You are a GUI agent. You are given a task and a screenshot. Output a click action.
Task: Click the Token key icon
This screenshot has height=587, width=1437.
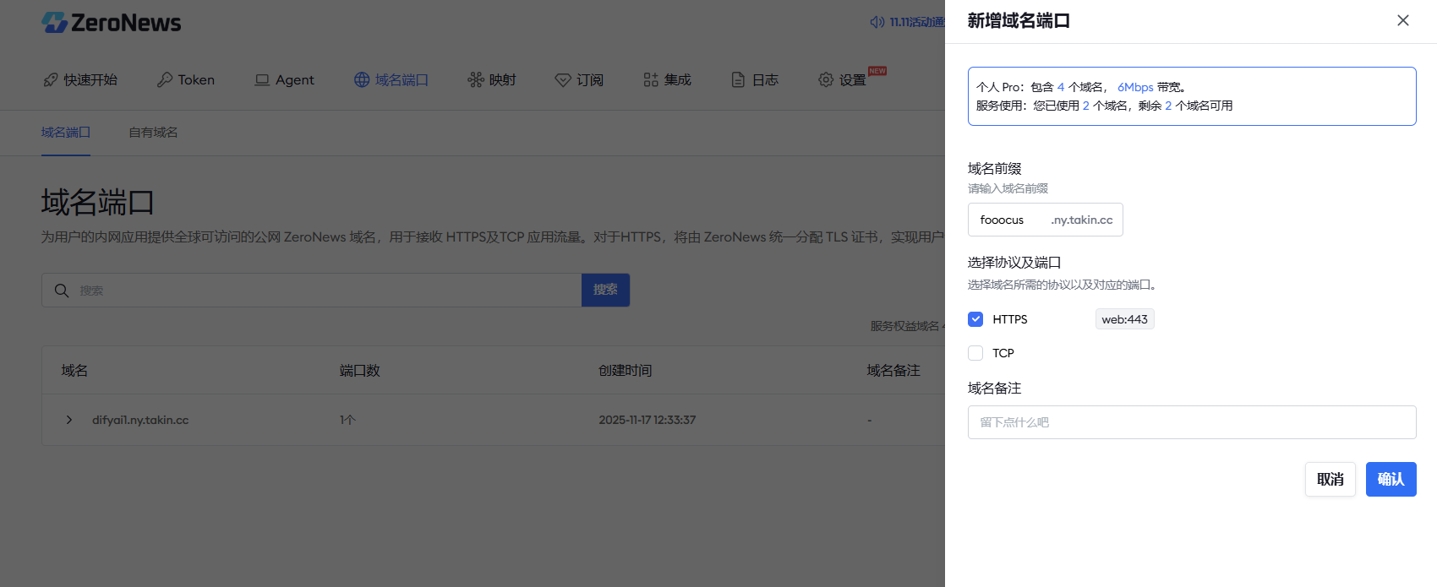pos(165,79)
